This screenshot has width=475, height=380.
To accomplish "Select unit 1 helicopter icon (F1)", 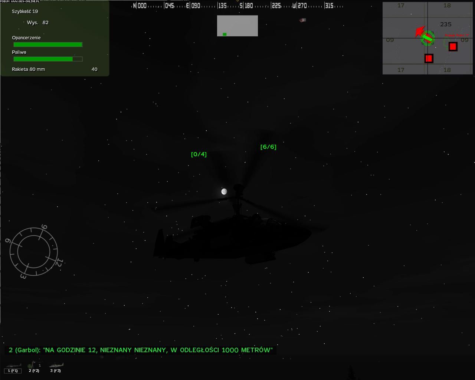I will click(13, 366).
